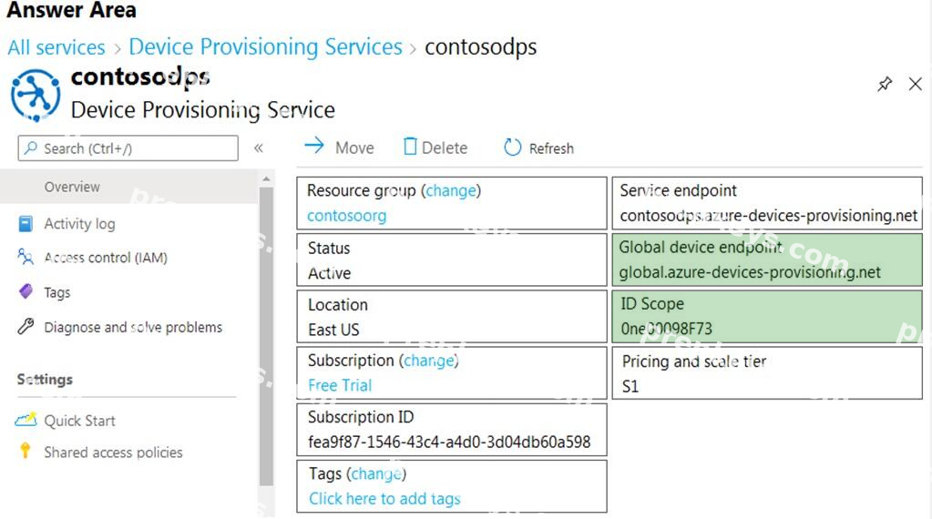
Task: Click the Pricing and scale tier label
Action: click(694, 361)
